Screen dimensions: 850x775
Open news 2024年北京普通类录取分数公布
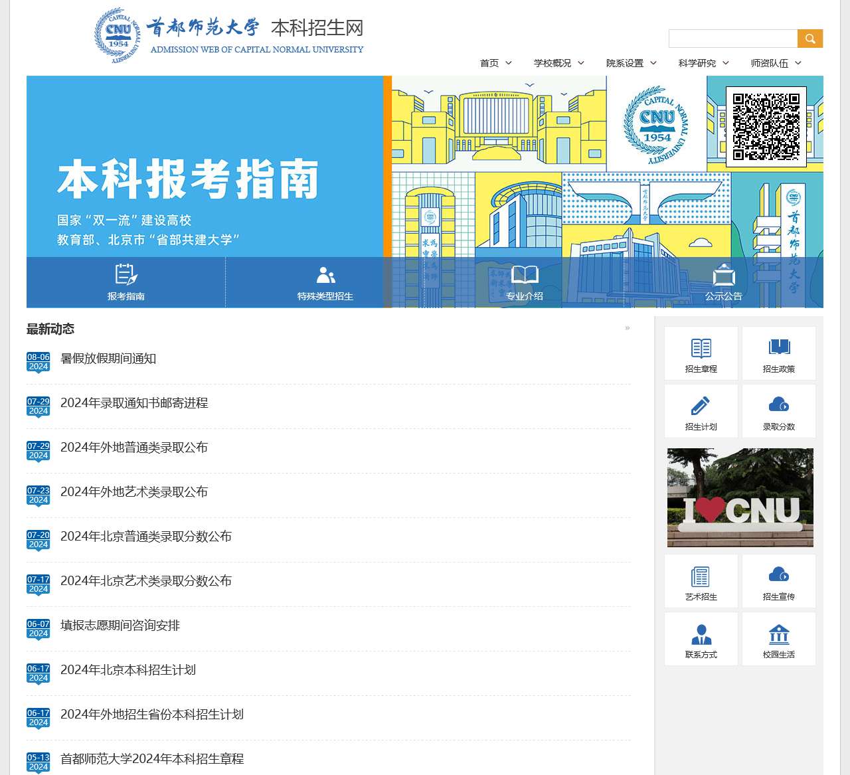coord(146,537)
